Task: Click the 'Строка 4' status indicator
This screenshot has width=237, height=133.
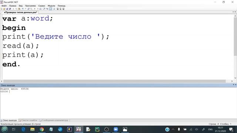Action: (x=214, y=124)
